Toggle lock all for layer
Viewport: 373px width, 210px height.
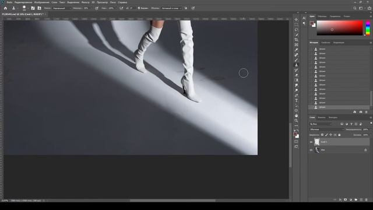click(x=339, y=135)
